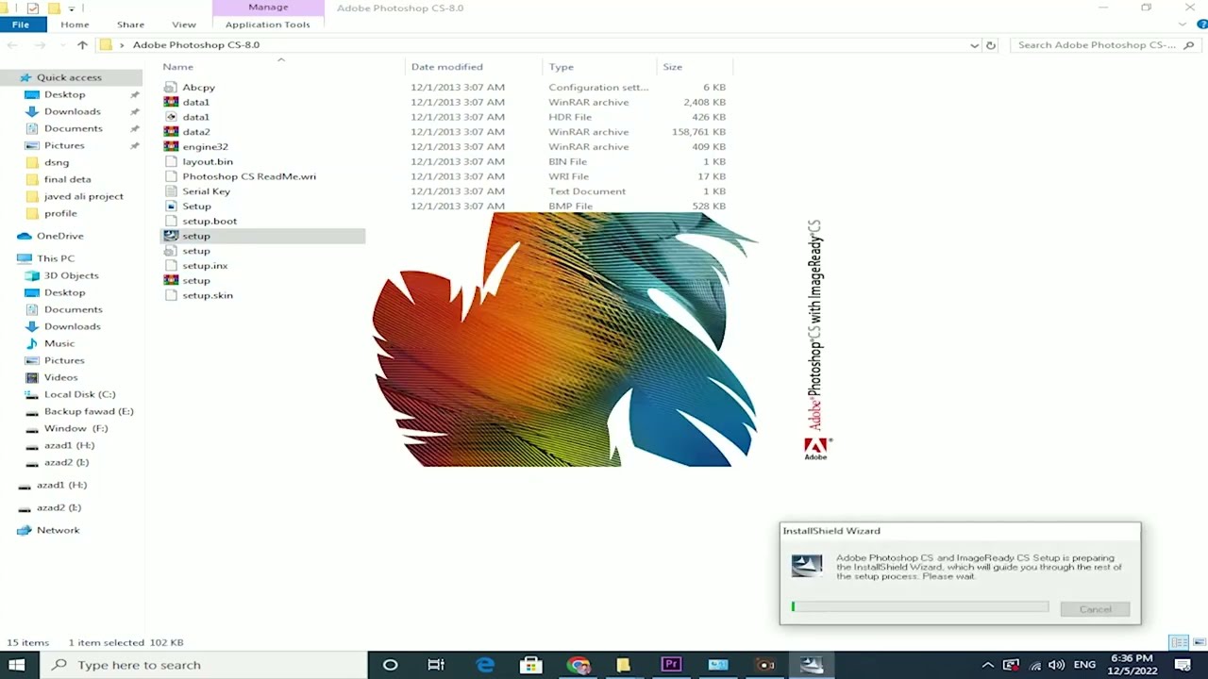The height and width of the screenshot is (679, 1208).
Task: Sort by Name column header
Action: click(177, 67)
